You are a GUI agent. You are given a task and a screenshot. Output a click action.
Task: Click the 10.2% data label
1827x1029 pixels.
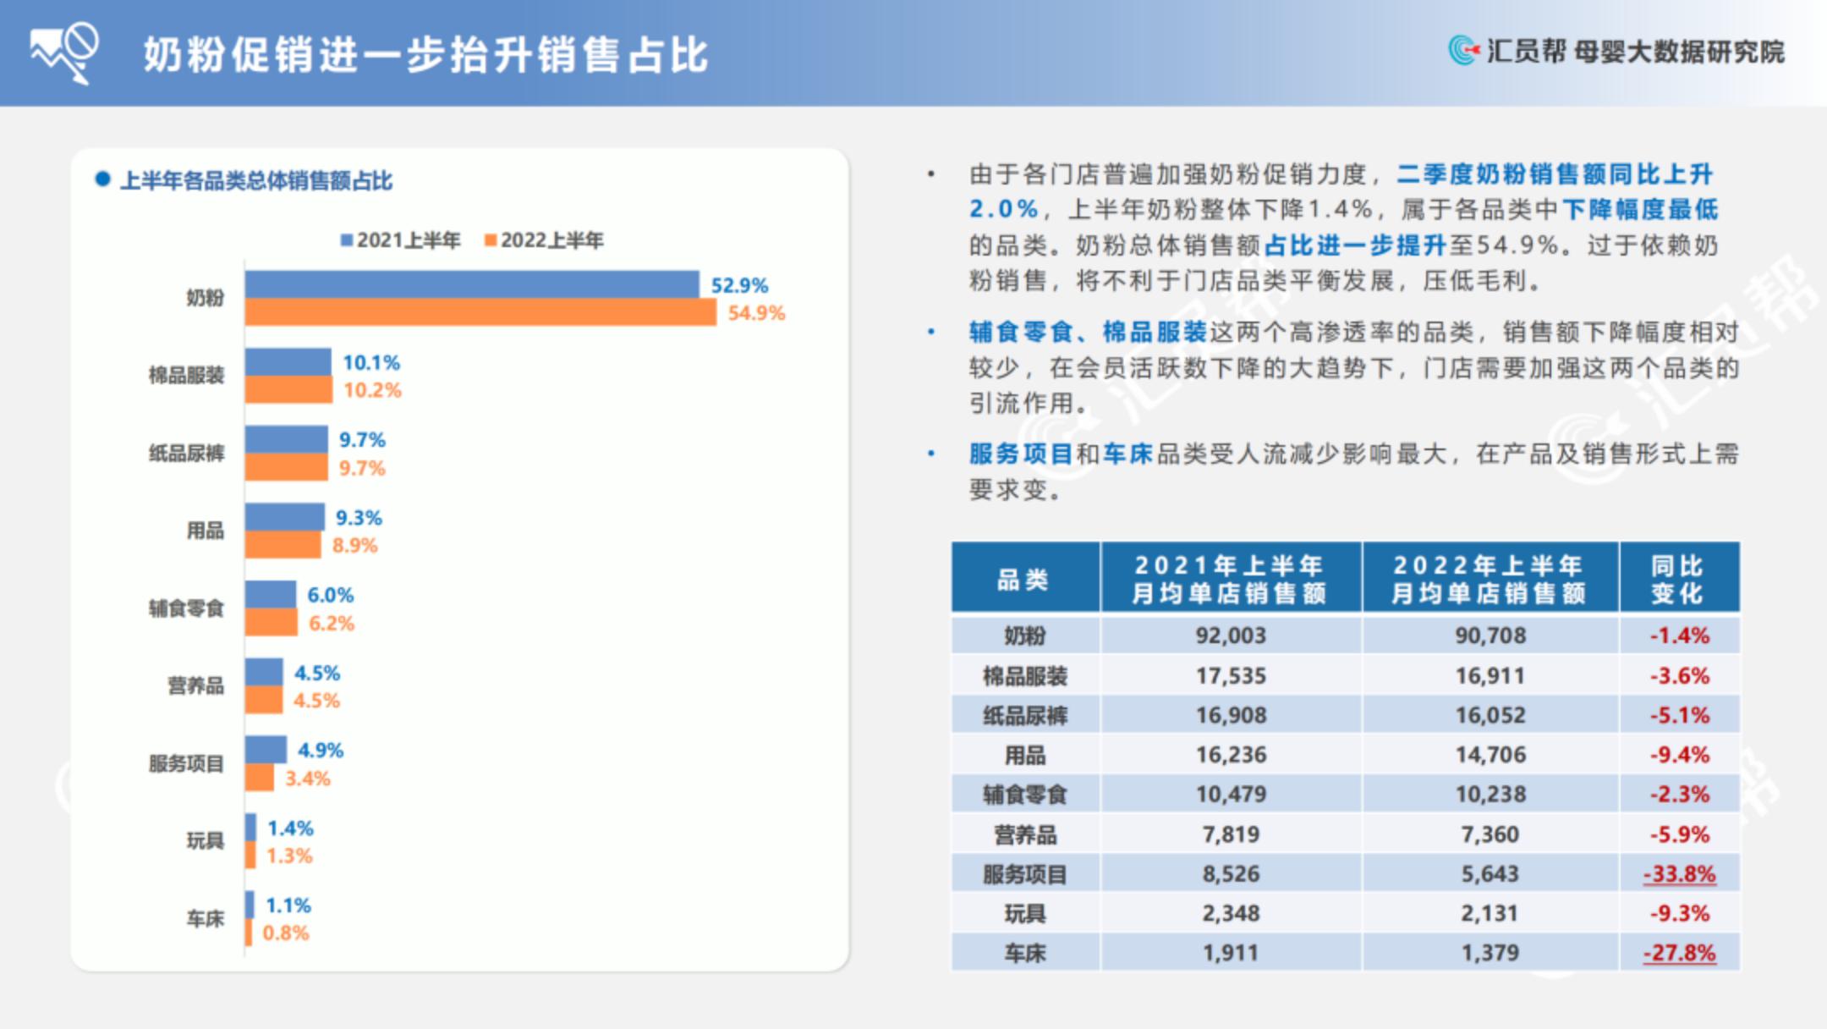point(372,390)
